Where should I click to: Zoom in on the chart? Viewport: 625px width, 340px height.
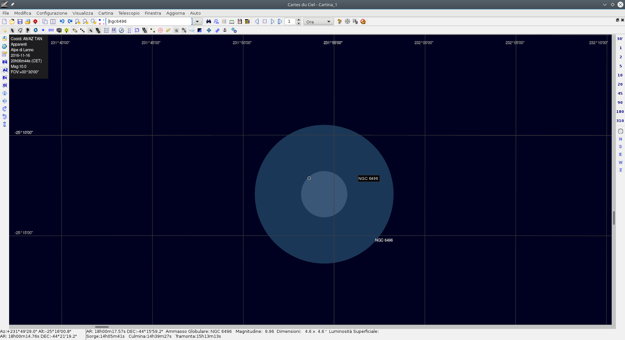click(x=78, y=21)
